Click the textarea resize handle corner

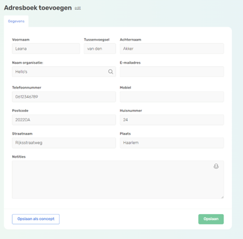pos(222,197)
